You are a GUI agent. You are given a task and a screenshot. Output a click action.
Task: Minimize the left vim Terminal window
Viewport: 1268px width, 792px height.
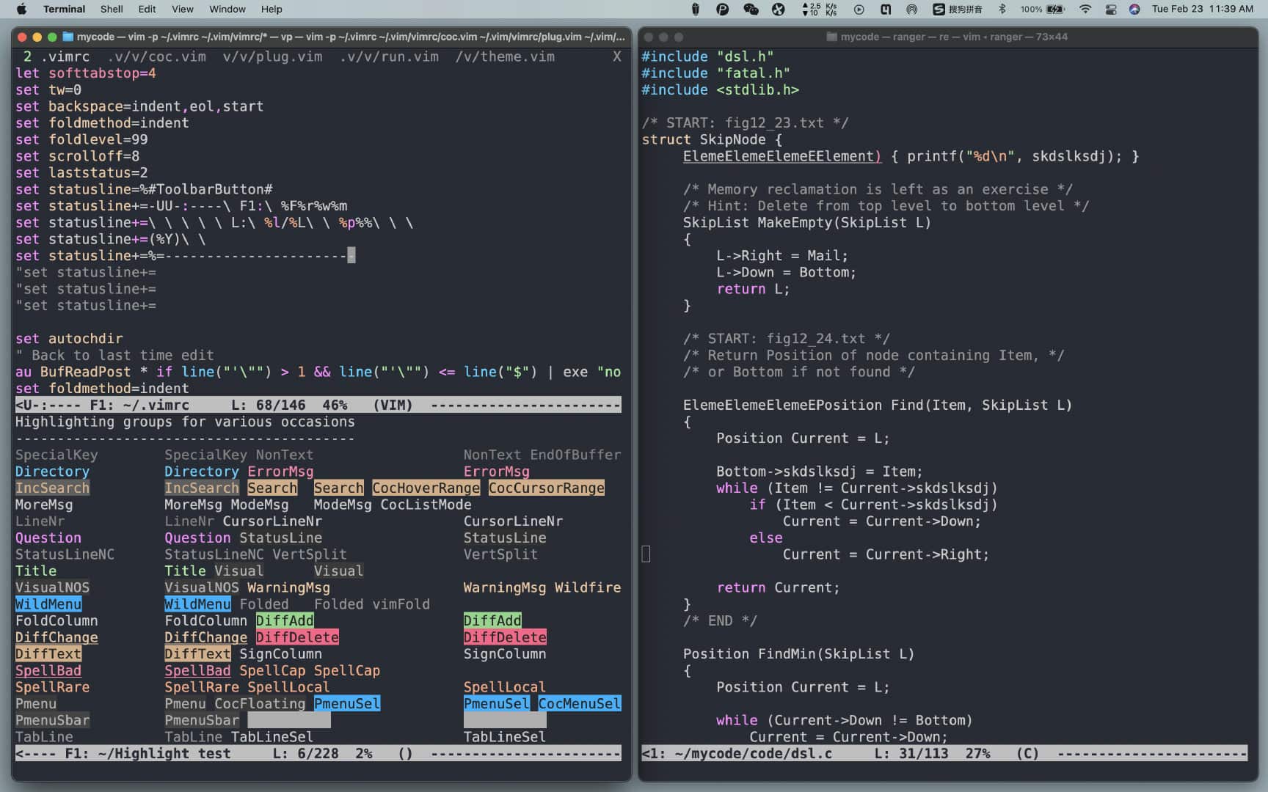pos(37,37)
